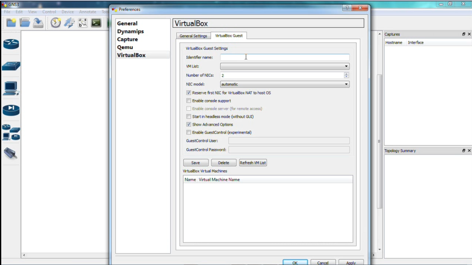Browse end devices computer icon
The image size is (472, 265).
coord(11,88)
